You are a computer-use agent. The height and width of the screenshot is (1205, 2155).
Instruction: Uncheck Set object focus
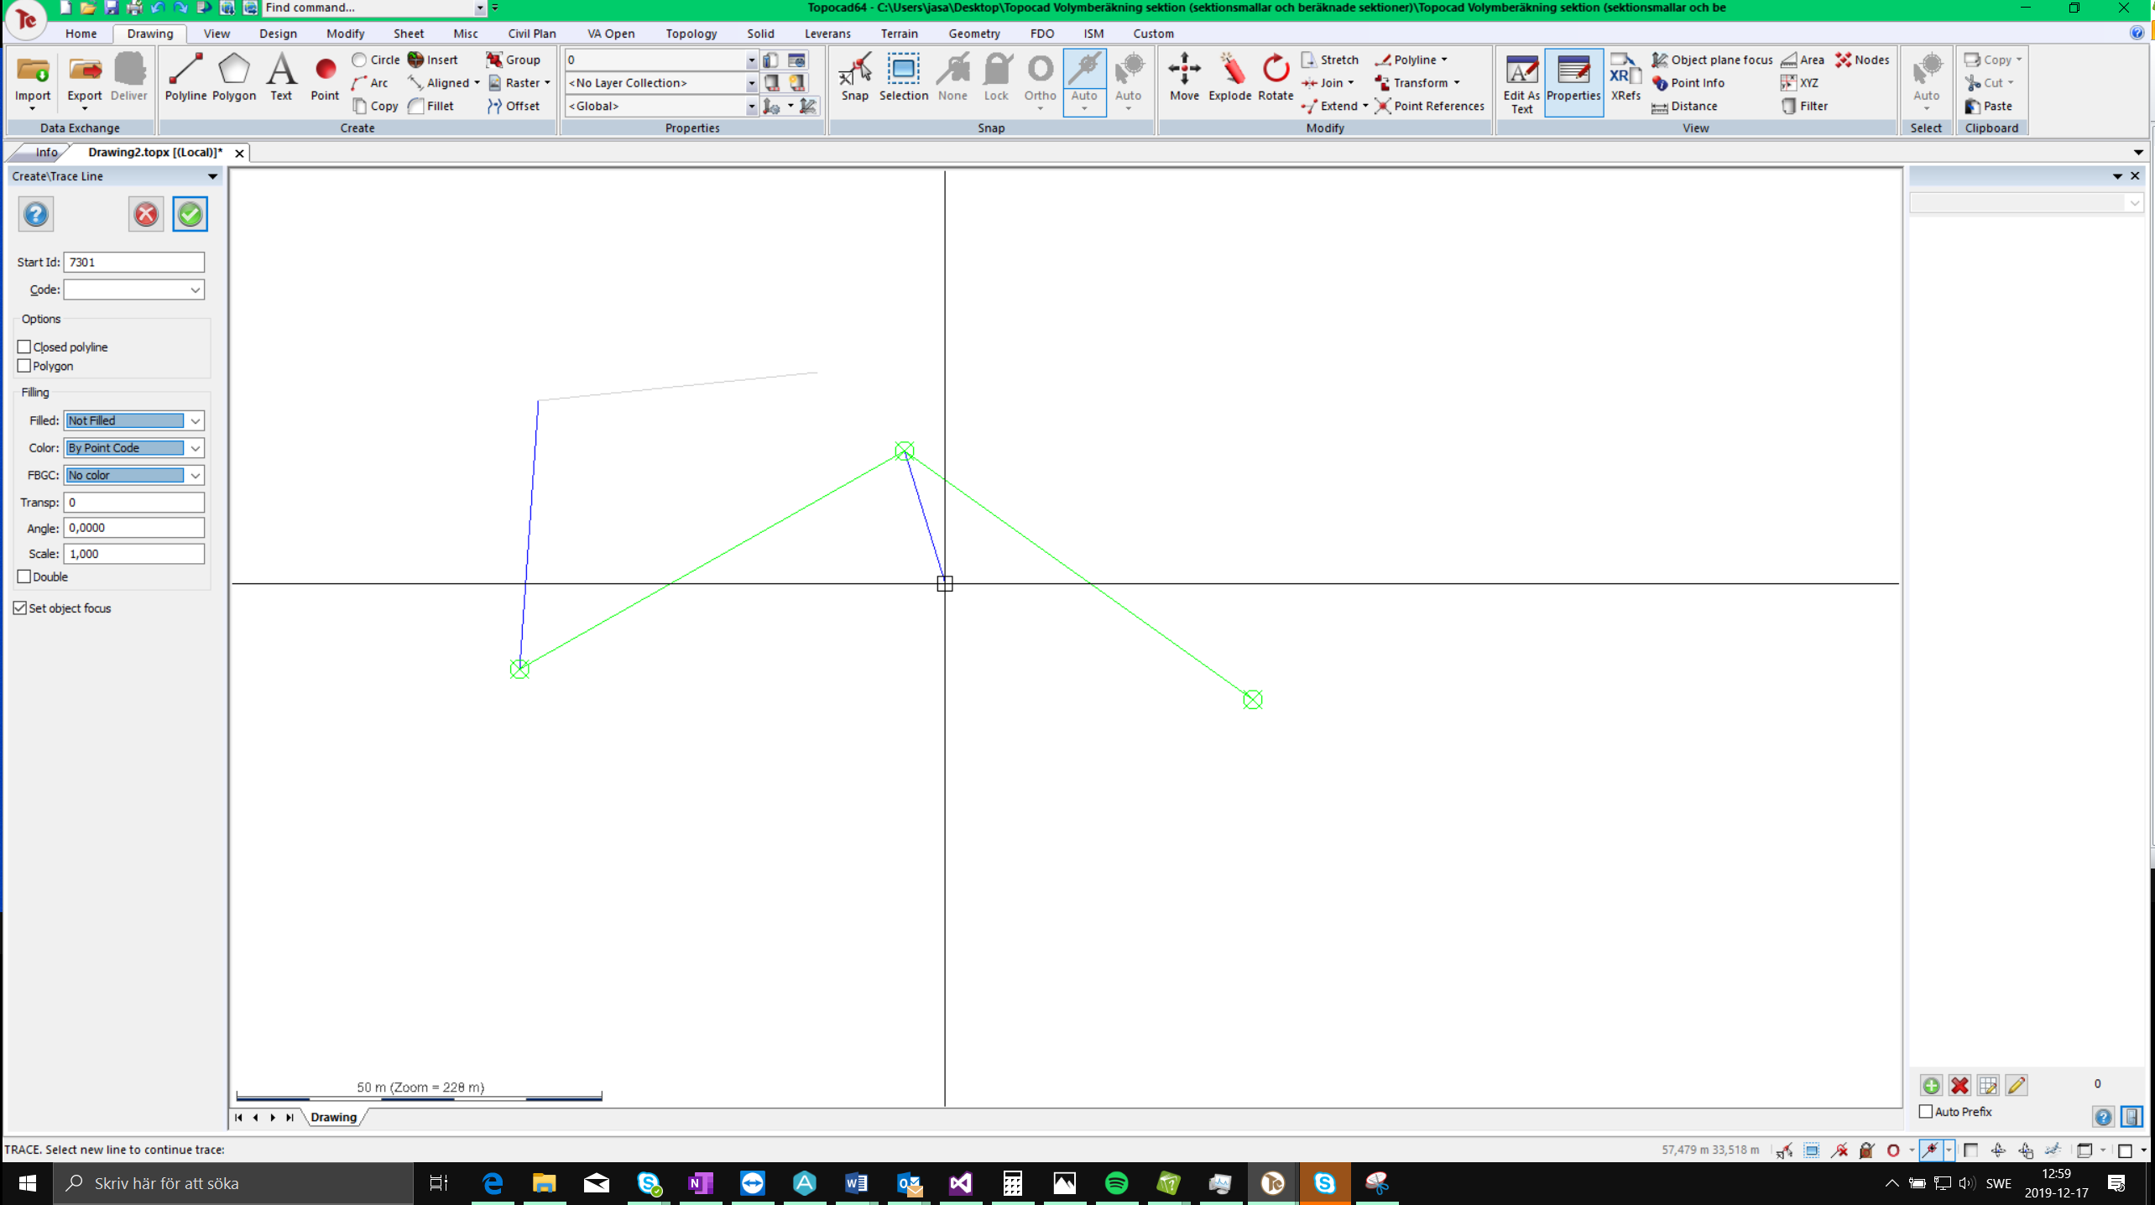click(20, 608)
